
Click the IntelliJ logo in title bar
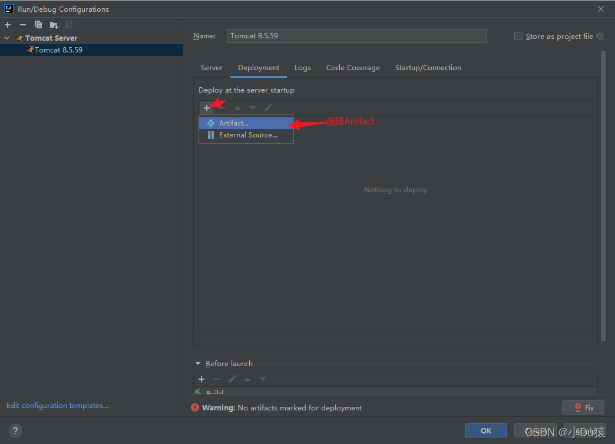coord(9,9)
